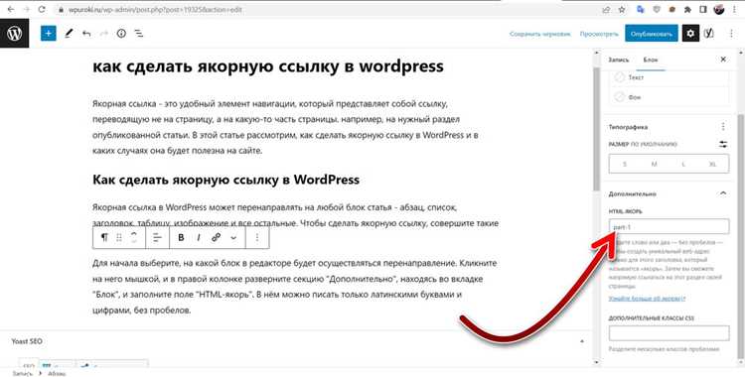Open the Yoast SEO sidebar icon
The width and height of the screenshot is (745, 377).
click(709, 34)
